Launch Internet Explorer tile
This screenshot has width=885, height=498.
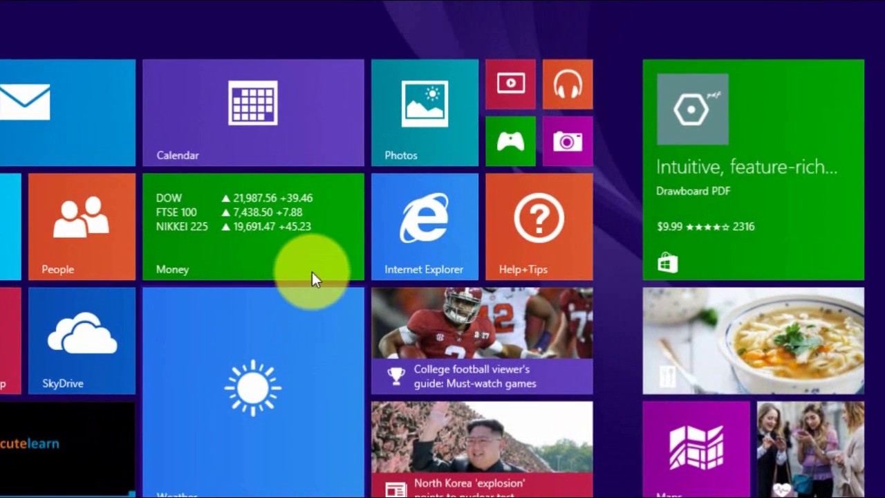pos(425,227)
